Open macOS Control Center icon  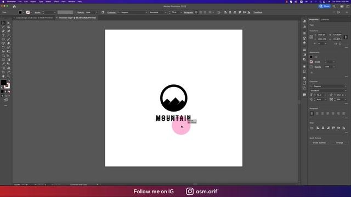click(325, 2)
